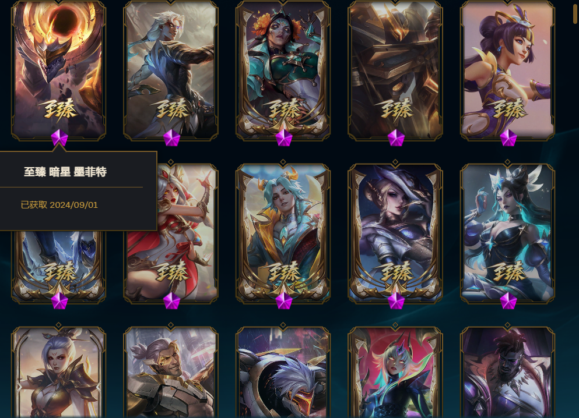Click purple gem under white-haired tattooed man card
Viewport: 579px width, 418px height.
(x=171, y=138)
